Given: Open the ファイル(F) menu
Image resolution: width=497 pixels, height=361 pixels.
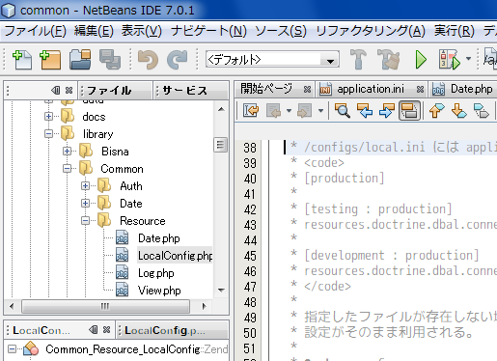Looking at the screenshot, I should coord(36,31).
